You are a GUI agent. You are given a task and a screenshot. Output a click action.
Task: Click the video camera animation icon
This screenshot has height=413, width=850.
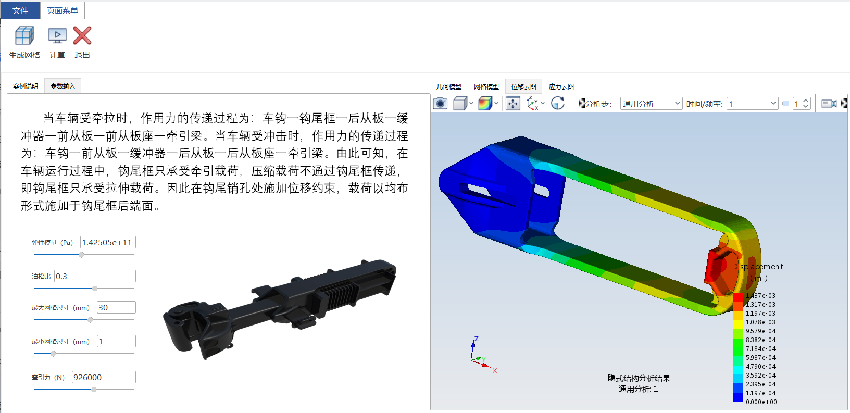pos(829,104)
